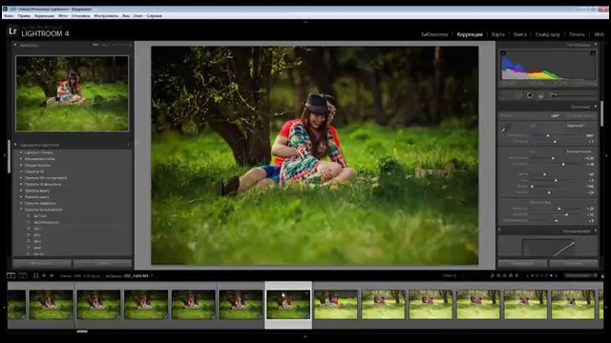
Task: Click the Paste settings button in left panel
Action: (102, 264)
